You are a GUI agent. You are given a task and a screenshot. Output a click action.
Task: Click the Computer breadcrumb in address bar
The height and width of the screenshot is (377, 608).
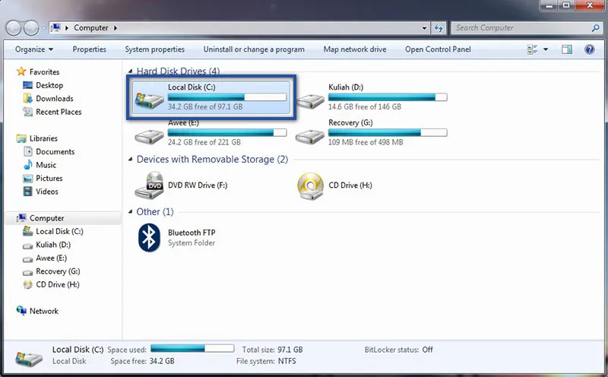(x=91, y=28)
